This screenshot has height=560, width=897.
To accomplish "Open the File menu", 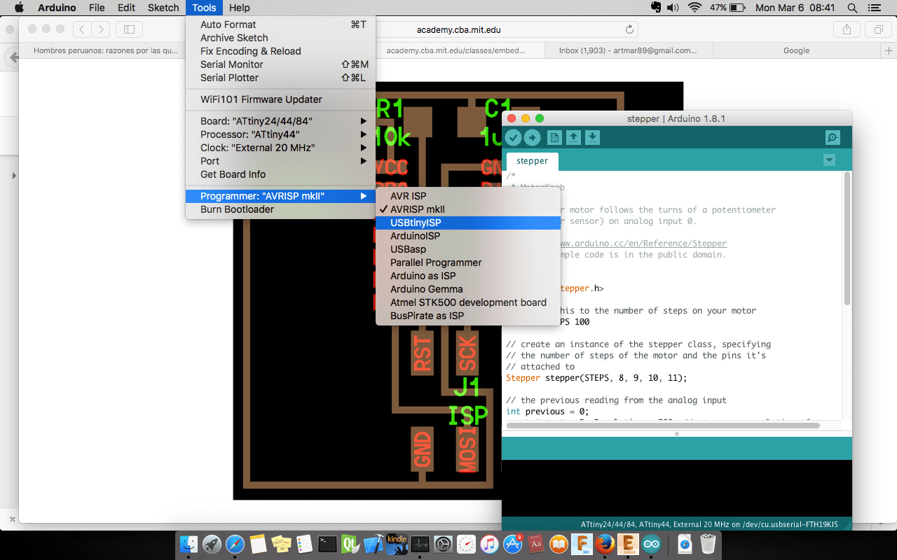I will point(97,8).
